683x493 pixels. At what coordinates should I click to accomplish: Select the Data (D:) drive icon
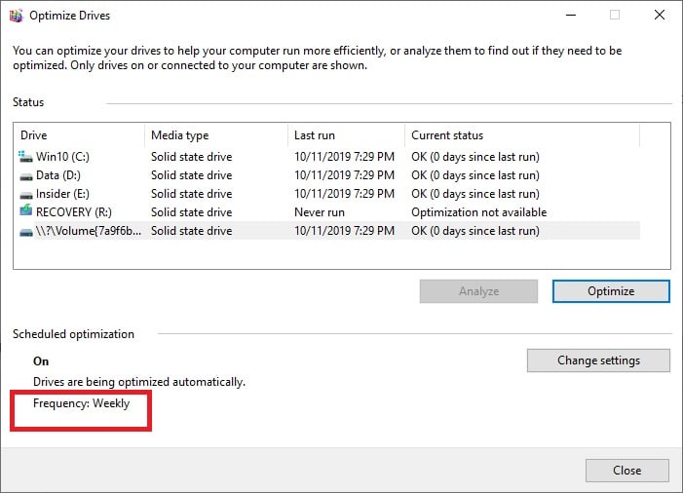click(25, 176)
